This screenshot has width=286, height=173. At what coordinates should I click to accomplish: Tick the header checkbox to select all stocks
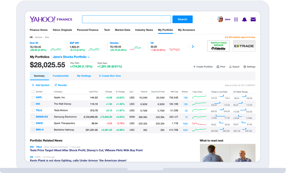pos(32,92)
